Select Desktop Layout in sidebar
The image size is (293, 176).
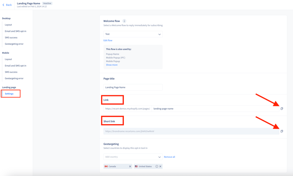[x=8, y=25]
